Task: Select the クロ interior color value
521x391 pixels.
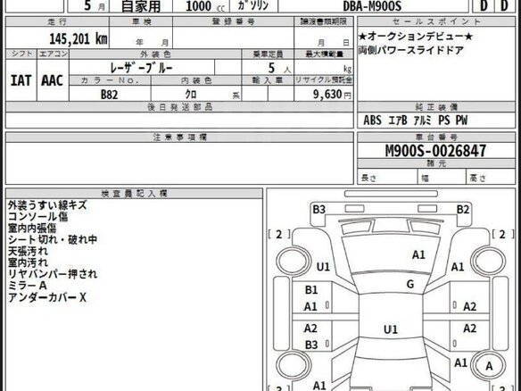Action: coord(191,95)
